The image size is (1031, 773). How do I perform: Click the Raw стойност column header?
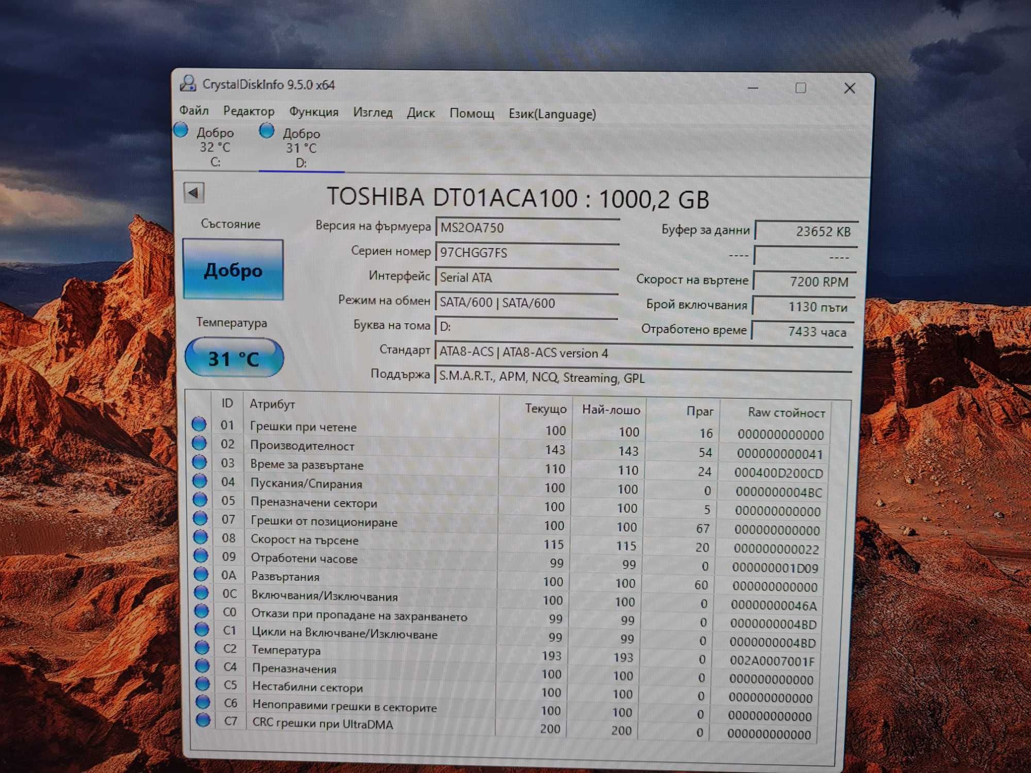[x=787, y=412]
